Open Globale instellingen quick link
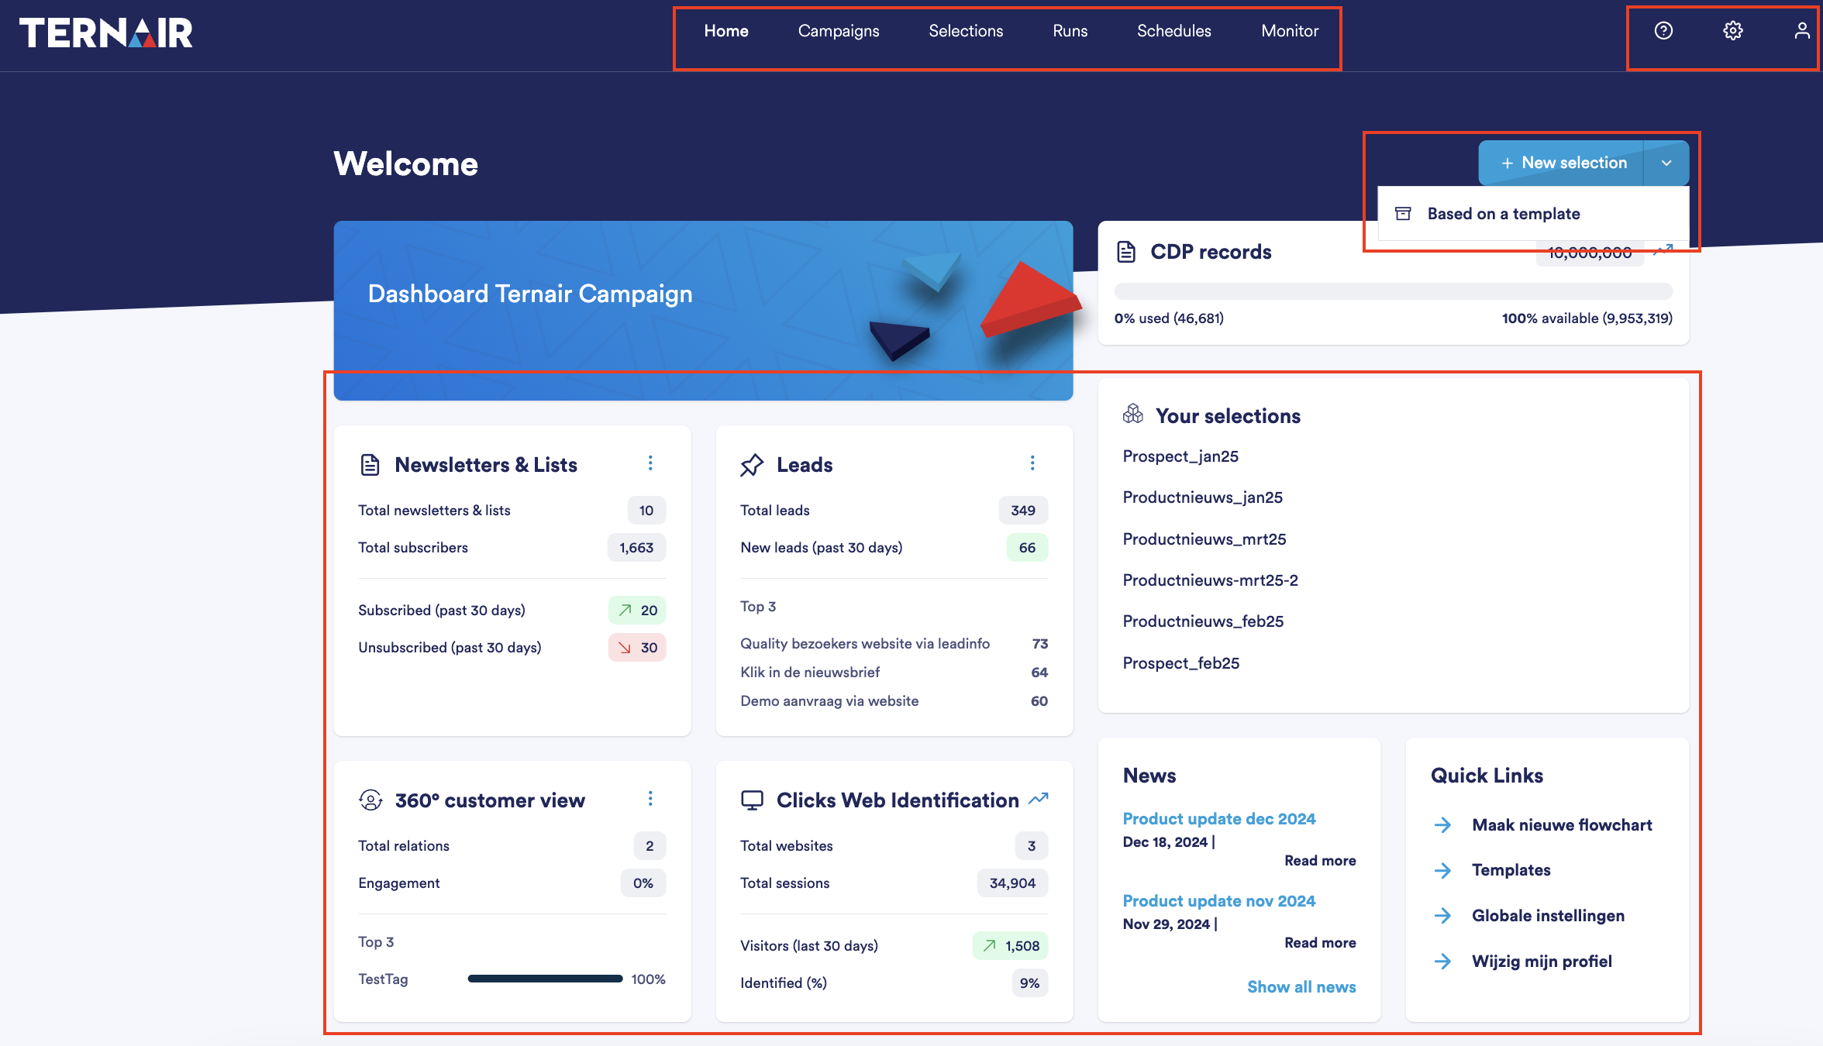The height and width of the screenshot is (1046, 1823). [1548, 916]
